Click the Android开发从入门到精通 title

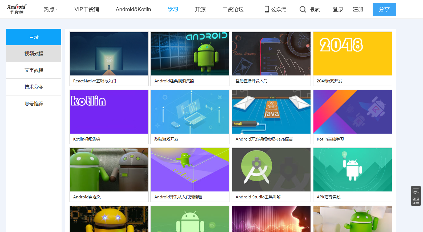click(178, 197)
